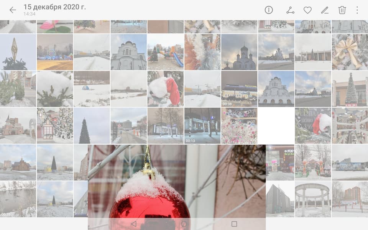Open colorful ferris wheel fairground photo

(55, 52)
